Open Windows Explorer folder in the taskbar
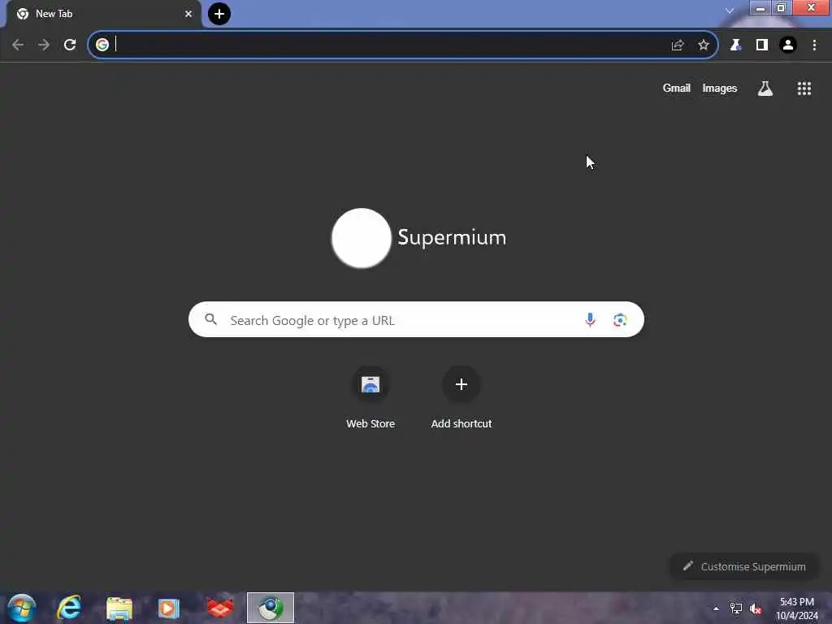Image resolution: width=832 pixels, height=624 pixels. [119, 608]
